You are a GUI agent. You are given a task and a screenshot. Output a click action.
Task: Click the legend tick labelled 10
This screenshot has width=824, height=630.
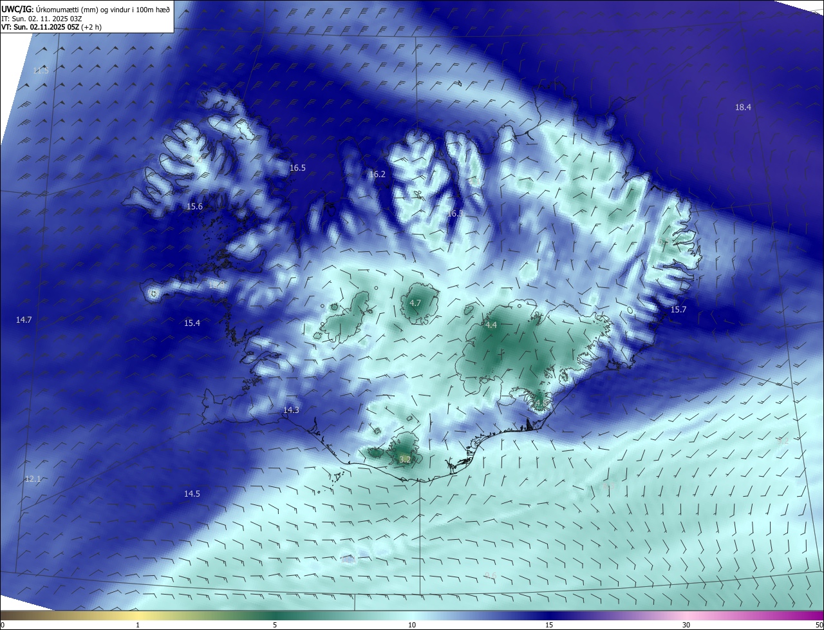[412, 625]
